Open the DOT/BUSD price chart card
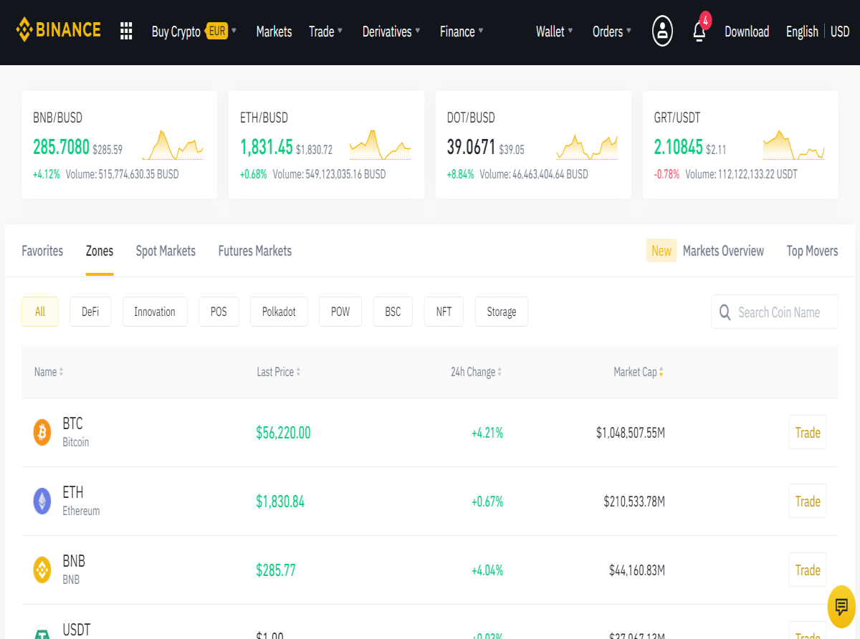This screenshot has width=860, height=639. pyautogui.click(x=533, y=144)
